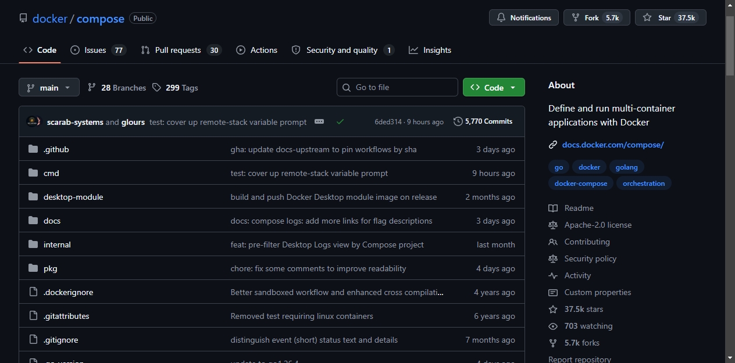This screenshot has height=363, width=735.
Task: Switch to the Insights tab
Action: tap(430, 50)
